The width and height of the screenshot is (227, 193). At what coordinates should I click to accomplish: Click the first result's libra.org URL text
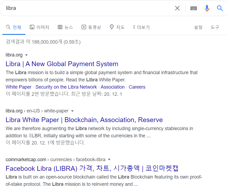14,55
